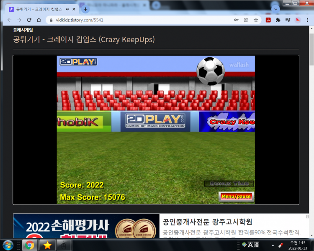Screen dimensions: 314x251
Task: Open saved passwords key icon
Action: coord(236,20)
